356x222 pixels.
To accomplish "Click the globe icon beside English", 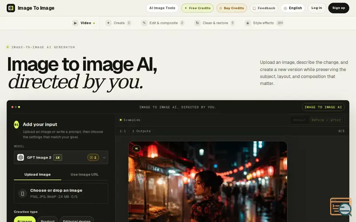I will coord(285,8).
